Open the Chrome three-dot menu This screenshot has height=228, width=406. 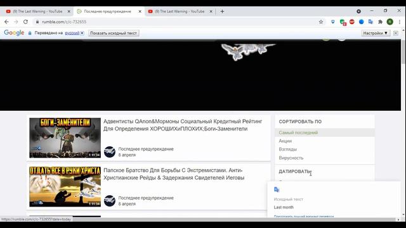click(x=400, y=22)
